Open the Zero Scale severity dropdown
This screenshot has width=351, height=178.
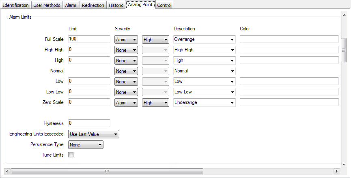[x=127, y=103]
